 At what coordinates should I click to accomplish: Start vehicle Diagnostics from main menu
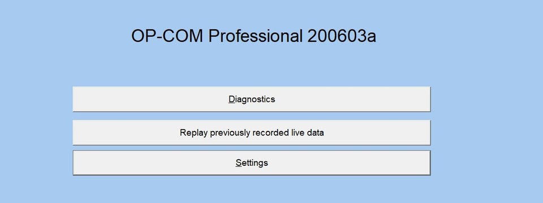(251, 99)
